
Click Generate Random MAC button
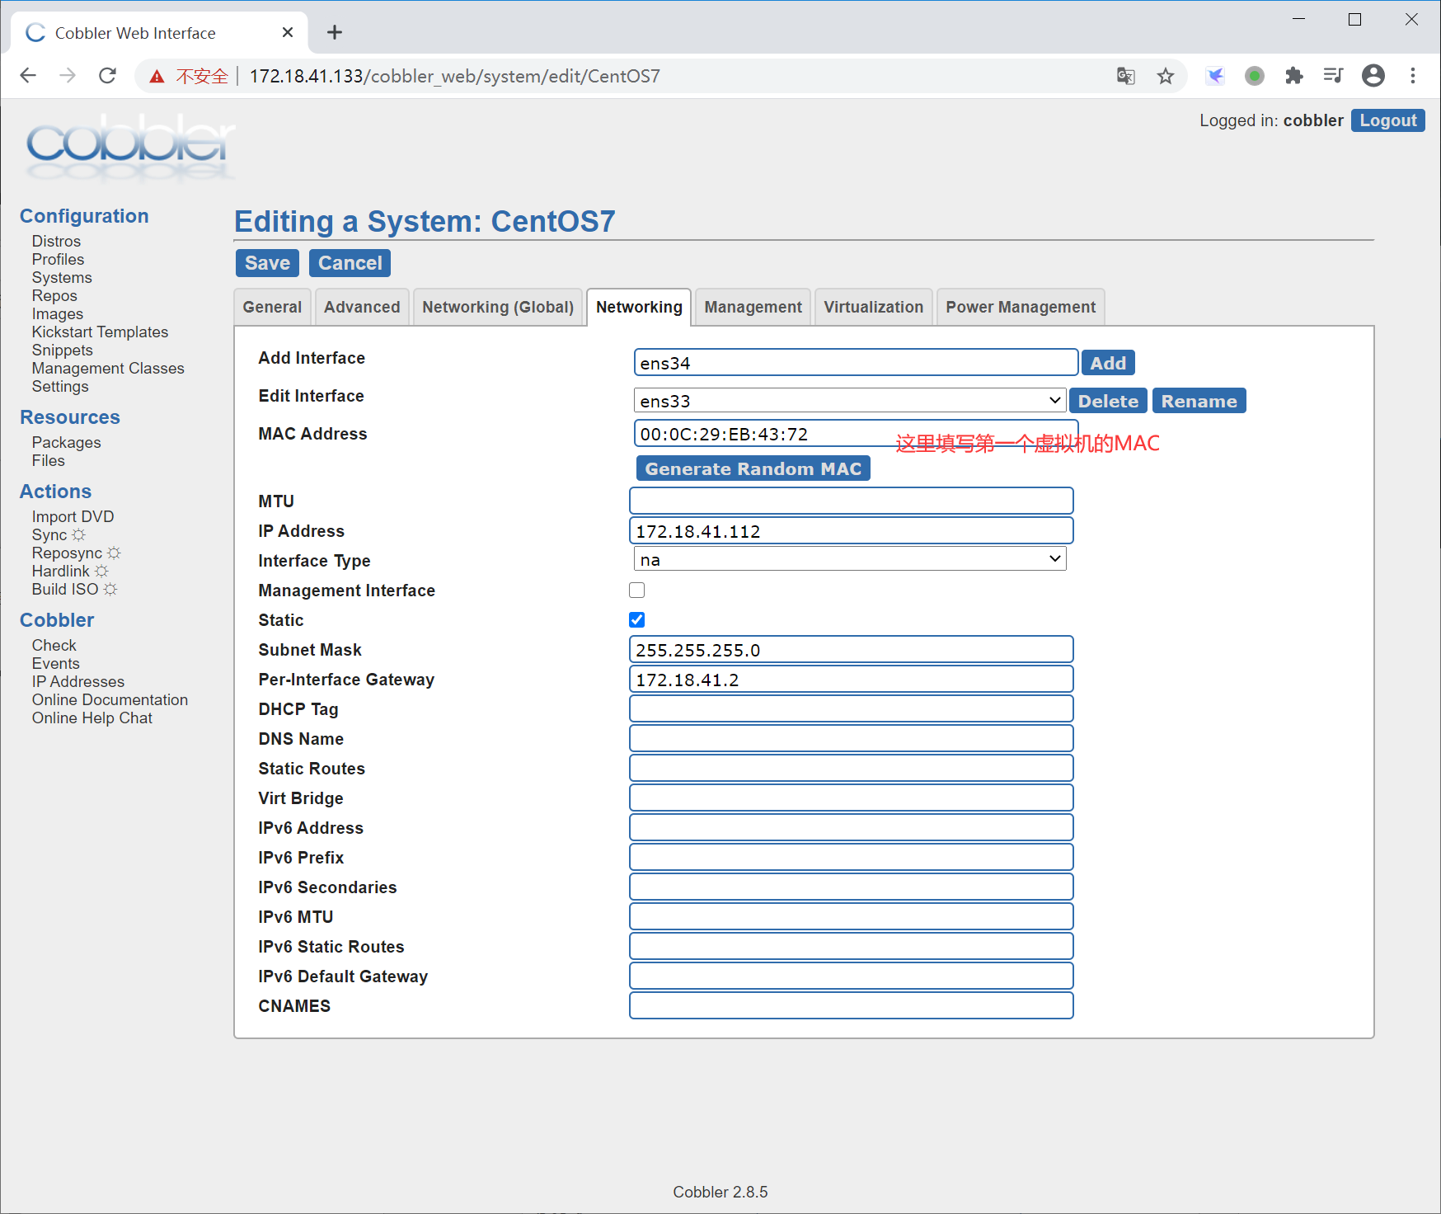753,468
